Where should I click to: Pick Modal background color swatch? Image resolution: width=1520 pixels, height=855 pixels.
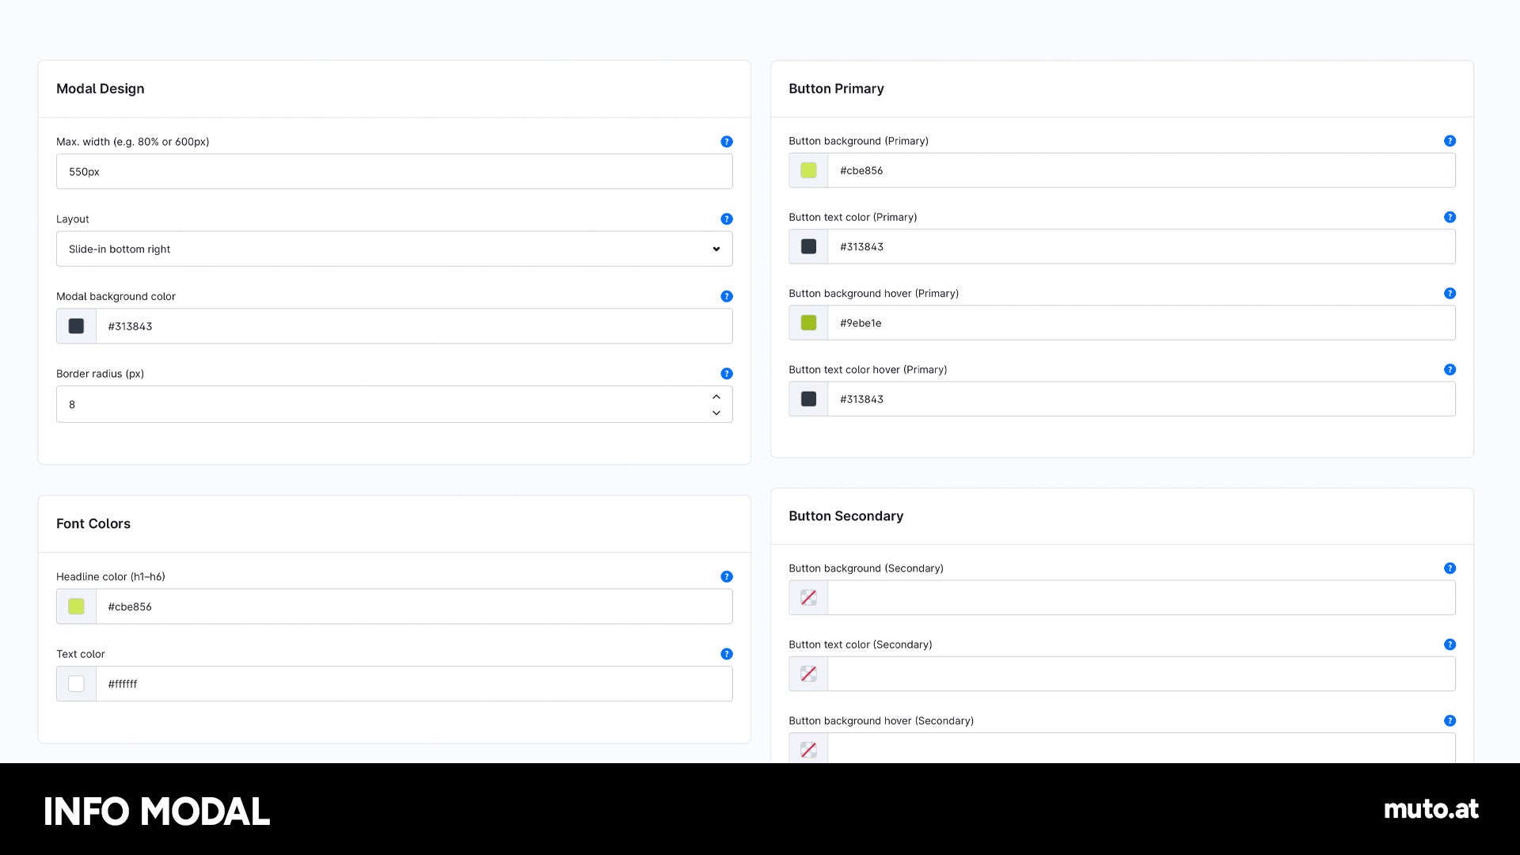pos(76,326)
